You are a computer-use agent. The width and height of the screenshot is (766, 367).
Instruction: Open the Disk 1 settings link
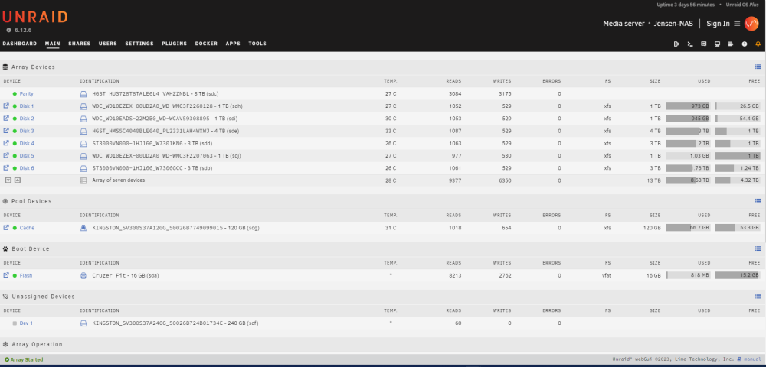[x=27, y=106]
